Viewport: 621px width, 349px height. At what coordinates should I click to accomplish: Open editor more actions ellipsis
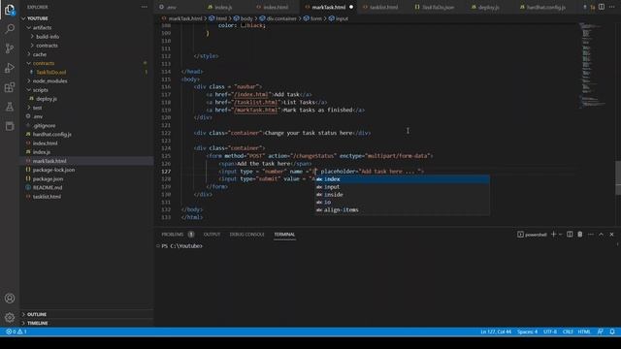(x=612, y=7)
